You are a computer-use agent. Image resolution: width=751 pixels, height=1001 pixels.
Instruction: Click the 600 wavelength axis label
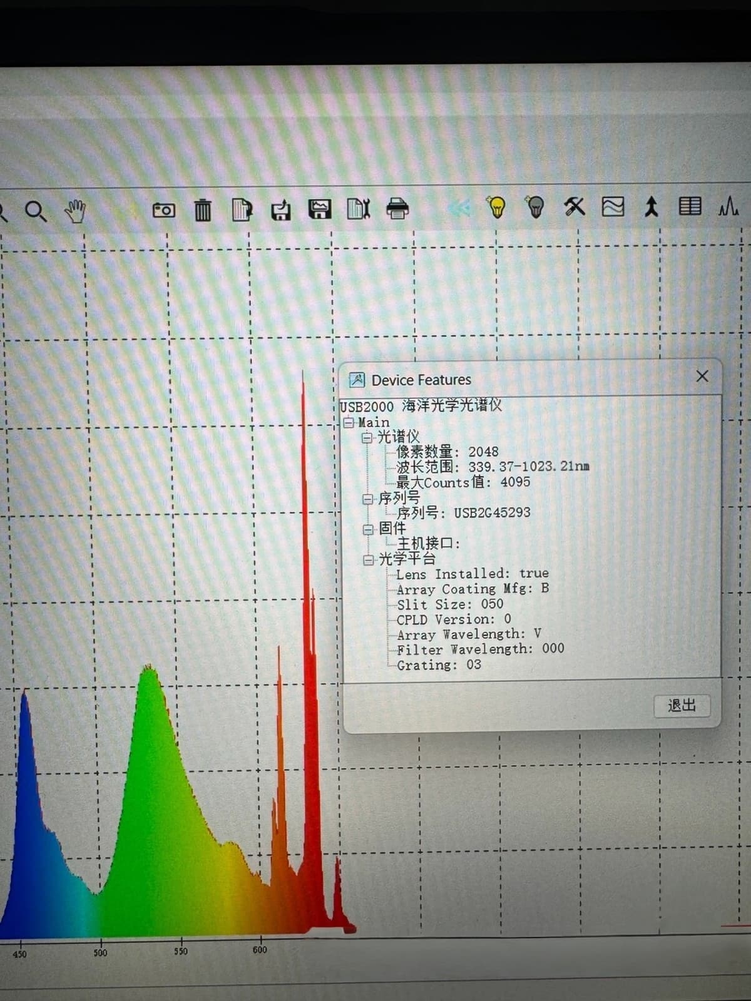click(260, 949)
